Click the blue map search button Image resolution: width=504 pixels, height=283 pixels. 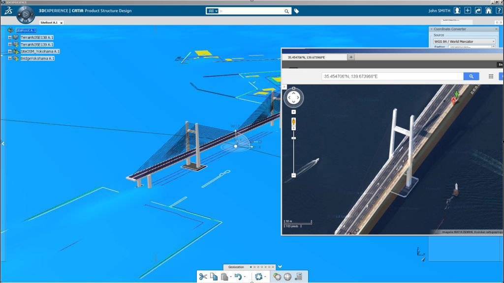click(x=471, y=76)
